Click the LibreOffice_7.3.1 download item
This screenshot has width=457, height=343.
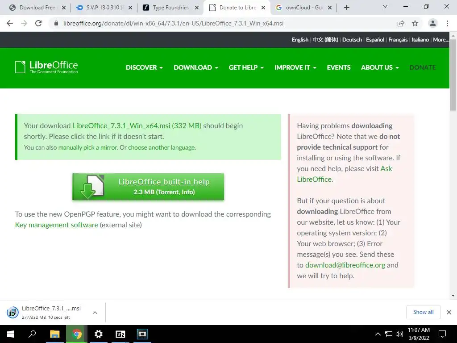point(51,312)
